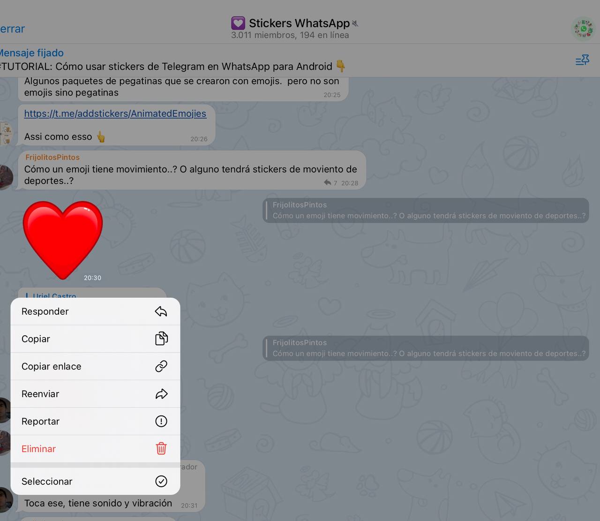Viewport: 600px width, 521px height.
Task: Click the lower FrijolitosPintos quoted reply preview
Action: pyautogui.click(x=426, y=348)
